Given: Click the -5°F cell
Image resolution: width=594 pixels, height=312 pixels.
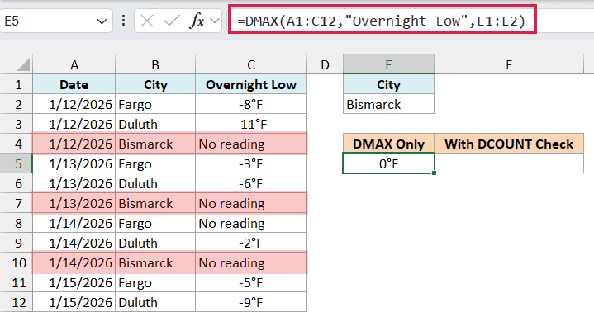Looking at the screenshot, I should (x=251, y=282).
